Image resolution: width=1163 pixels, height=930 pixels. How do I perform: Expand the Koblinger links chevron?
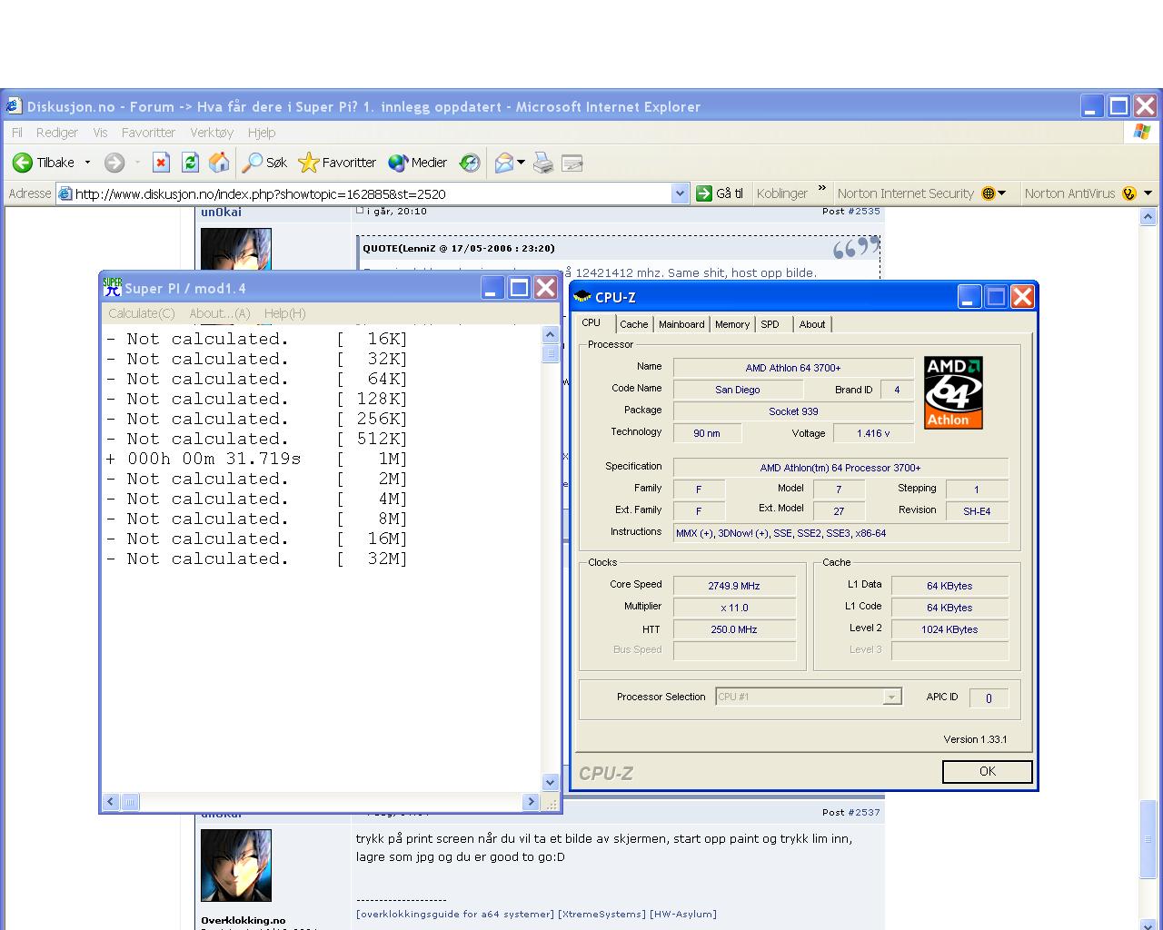point(822,189)
